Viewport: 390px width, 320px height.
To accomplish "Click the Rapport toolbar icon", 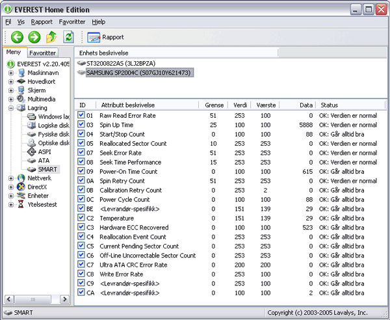I will pos(94,37).
